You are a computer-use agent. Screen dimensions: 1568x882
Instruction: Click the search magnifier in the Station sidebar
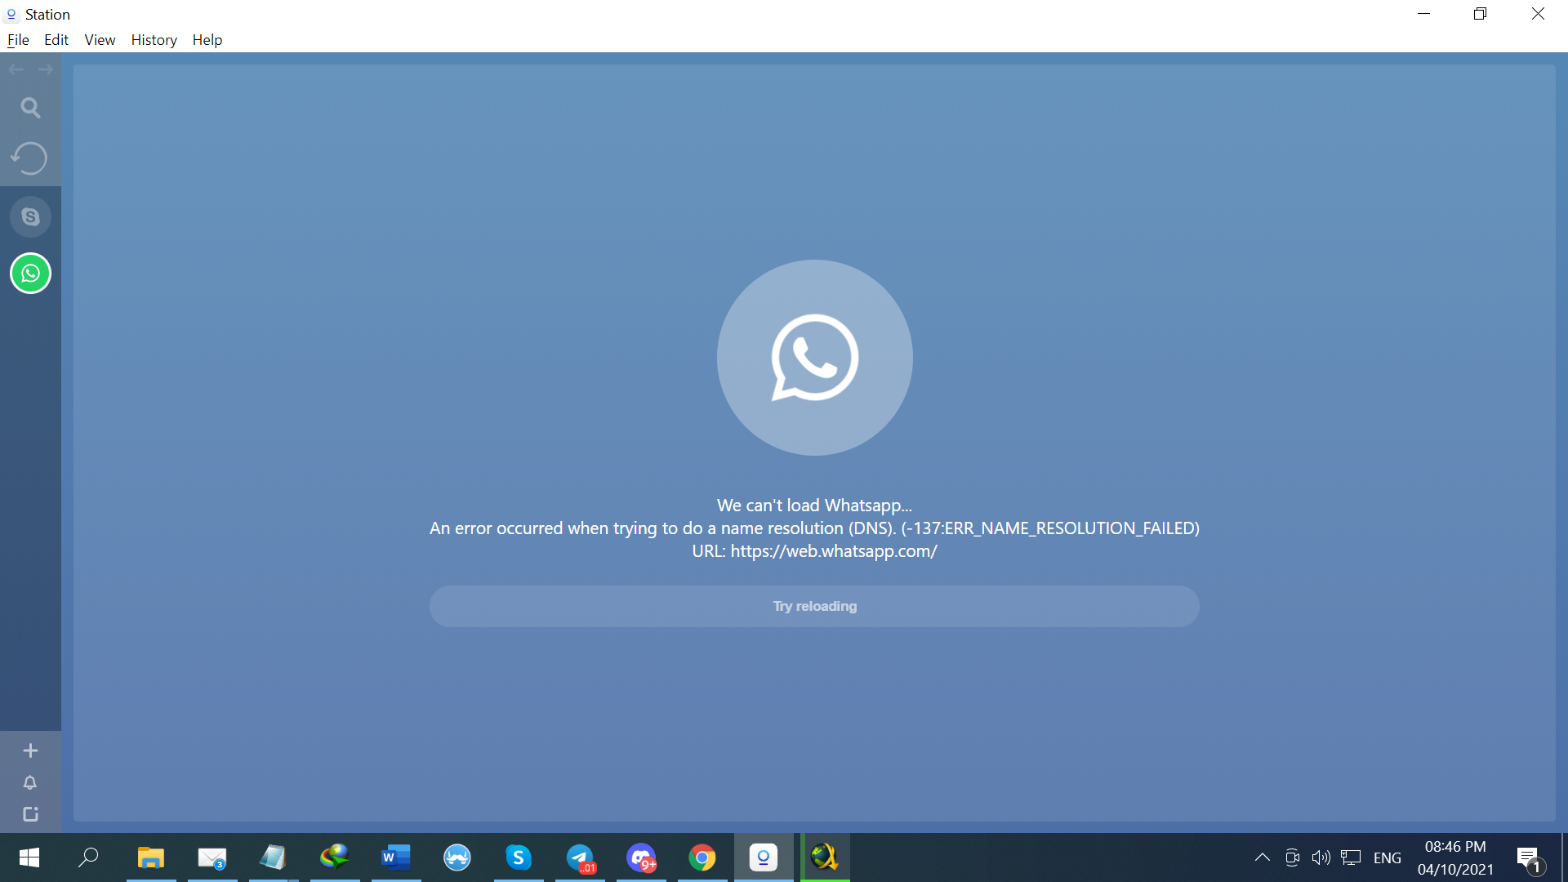pos(30,108)
